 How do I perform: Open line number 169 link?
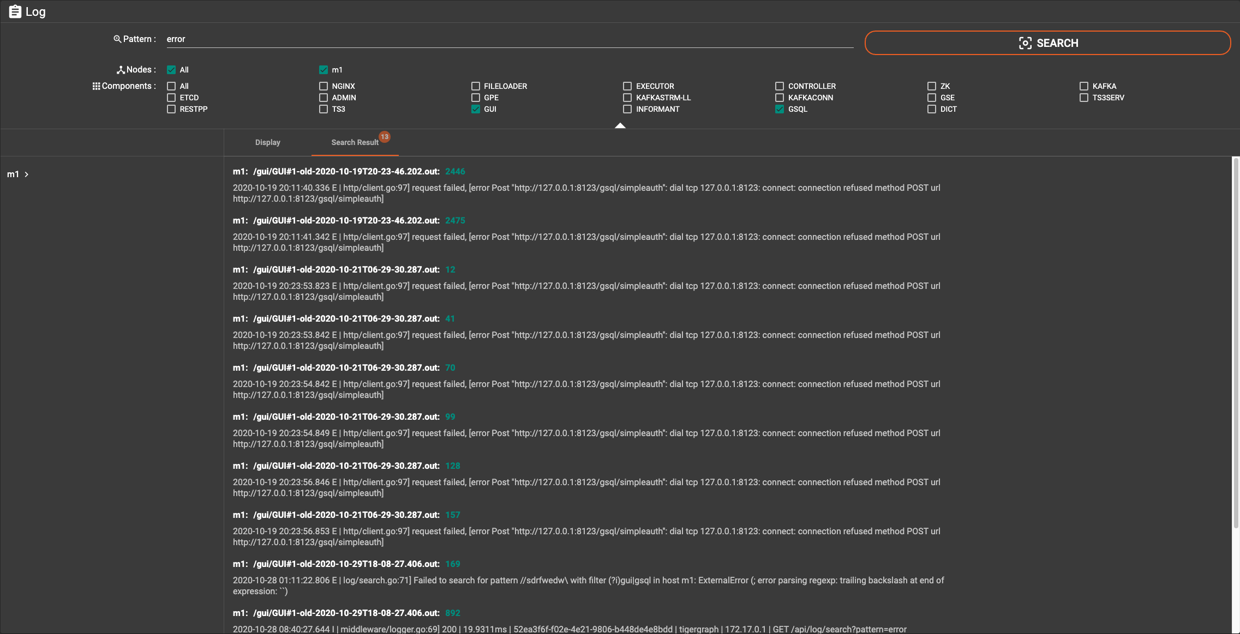click(452, 564)
